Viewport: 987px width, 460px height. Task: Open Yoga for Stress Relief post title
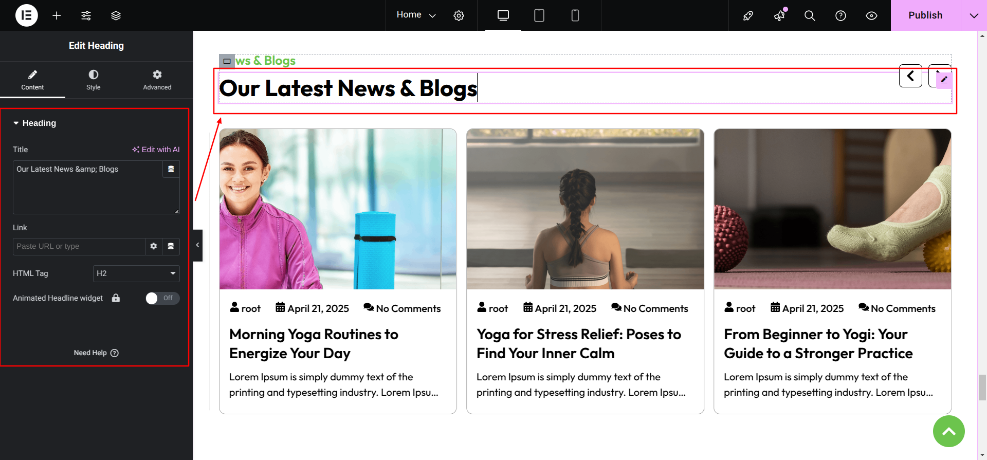tap(579, 344)
